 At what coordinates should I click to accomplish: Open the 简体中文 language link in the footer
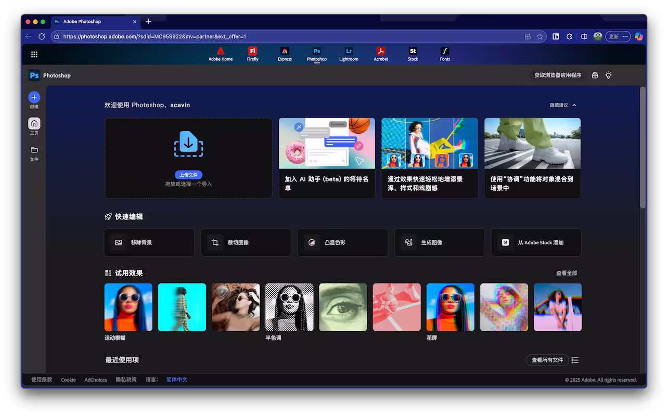[x=177, y=380]
